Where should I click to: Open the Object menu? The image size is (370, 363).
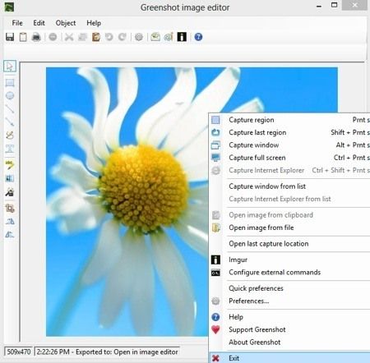click(66, 23)
